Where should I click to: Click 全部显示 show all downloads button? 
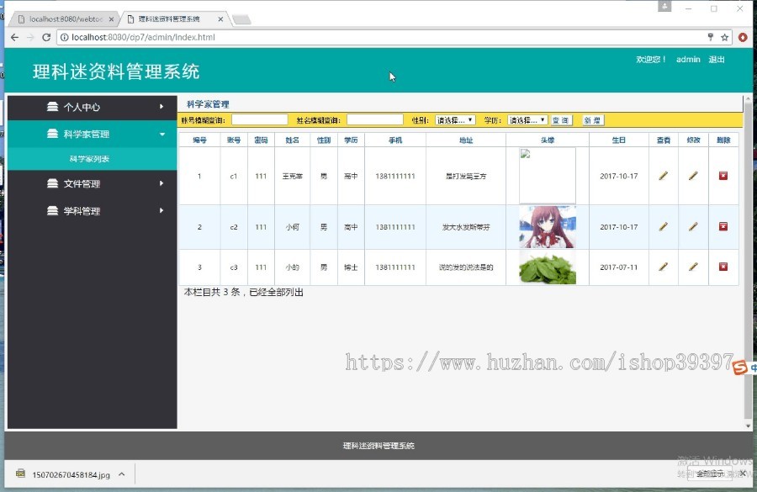(x=710, y=473)
